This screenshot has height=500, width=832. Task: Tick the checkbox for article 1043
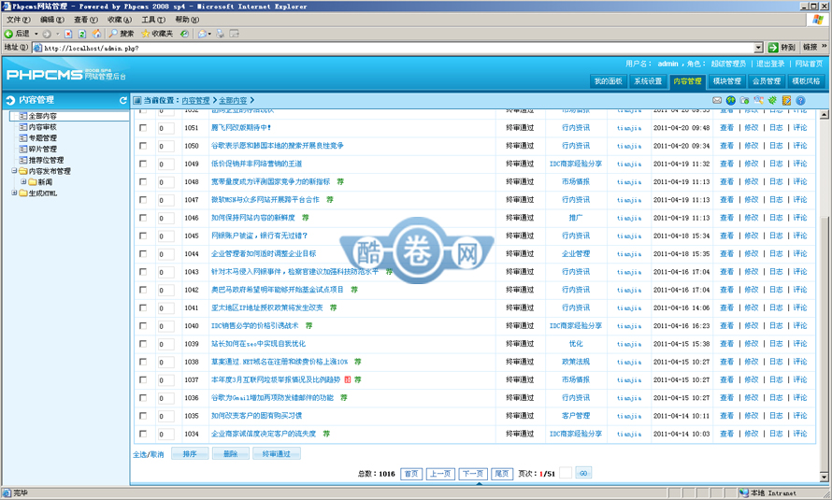tap(143, 272)
